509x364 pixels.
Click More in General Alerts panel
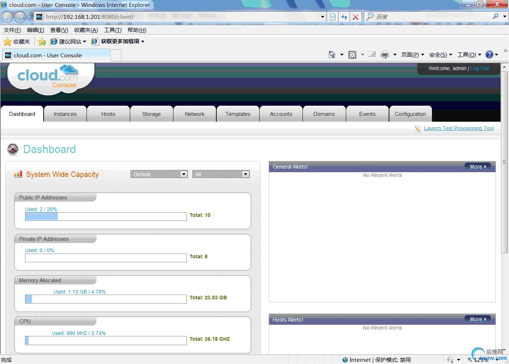point(478,166)
